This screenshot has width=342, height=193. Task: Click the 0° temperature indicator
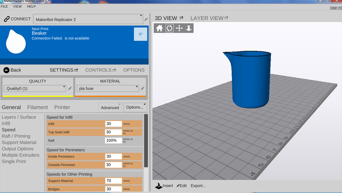point(141,34)
